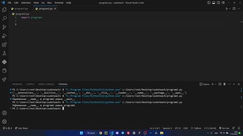Start the server with Go Live
The height and width of the screenshot is (136, 243).
[x=224, y=128]
